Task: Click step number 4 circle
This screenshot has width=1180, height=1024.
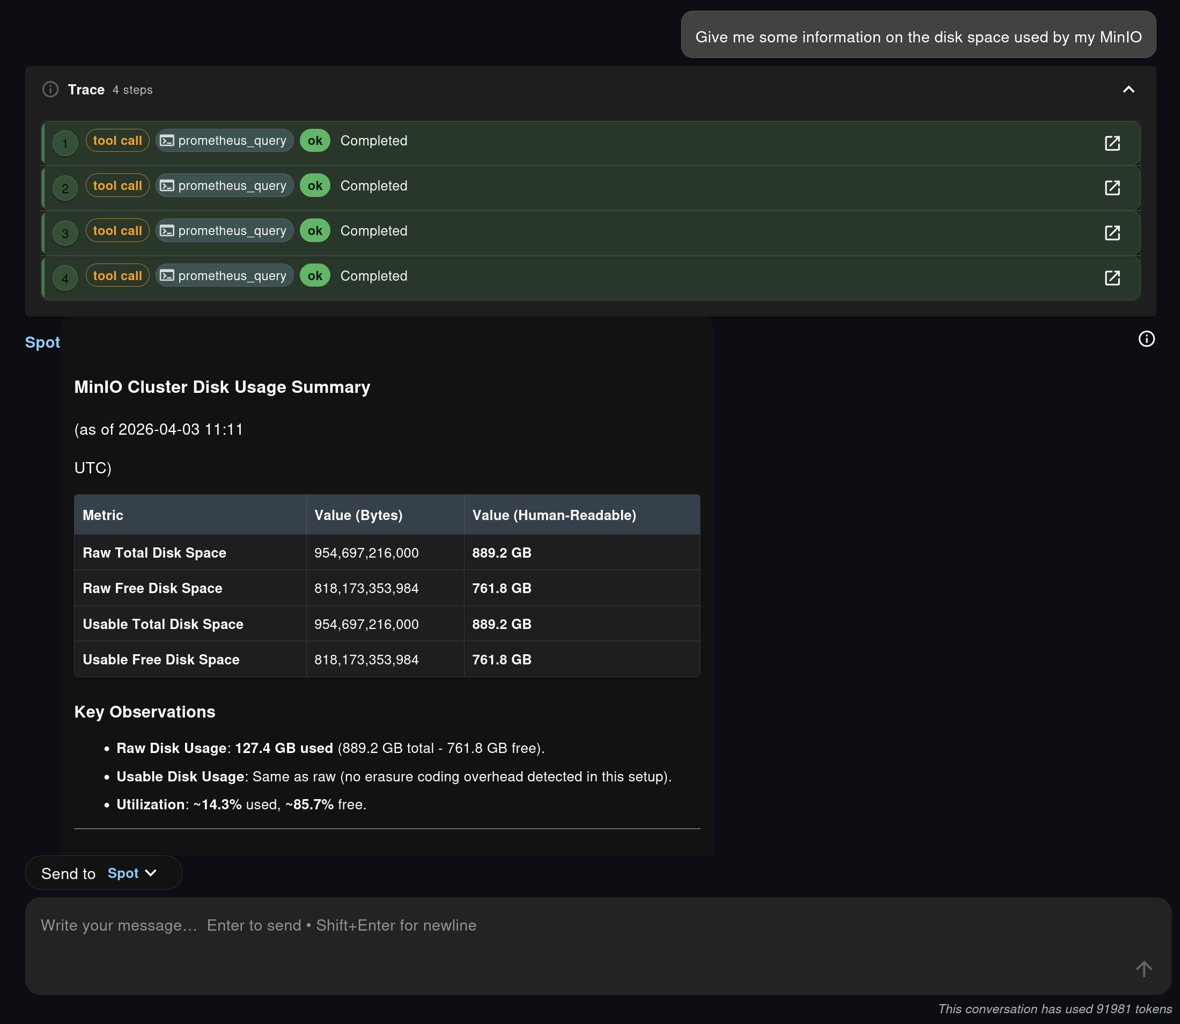Action: tap(65, 279)
